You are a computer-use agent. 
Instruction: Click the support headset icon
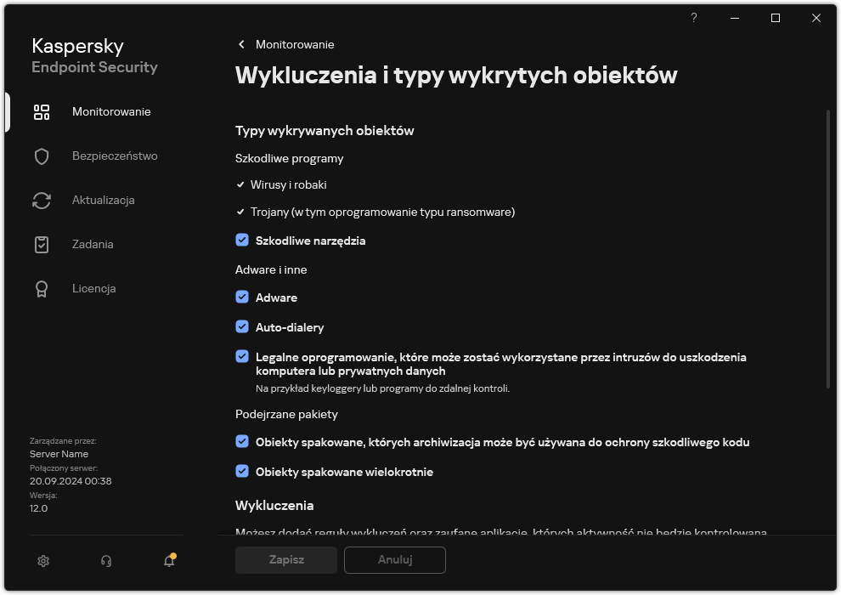[x=105, y=561]
